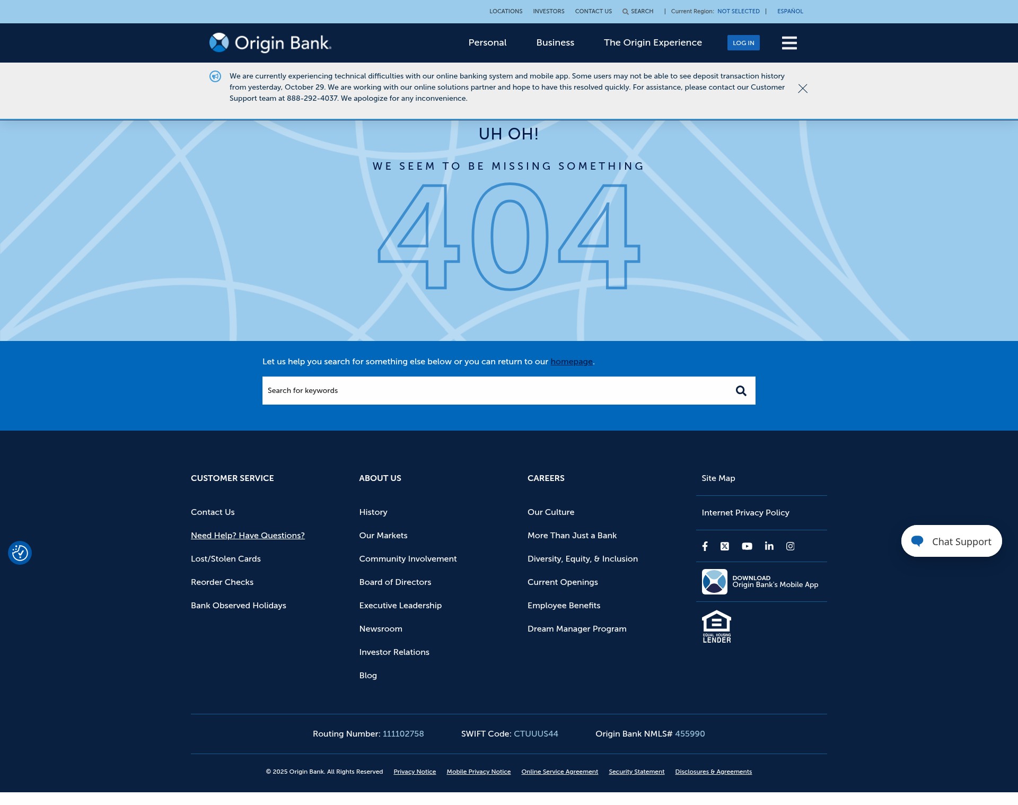Screen dimensions: 1018x805
Task: Click SWIFT code CTUUUS44
Action: coord(536,734)
